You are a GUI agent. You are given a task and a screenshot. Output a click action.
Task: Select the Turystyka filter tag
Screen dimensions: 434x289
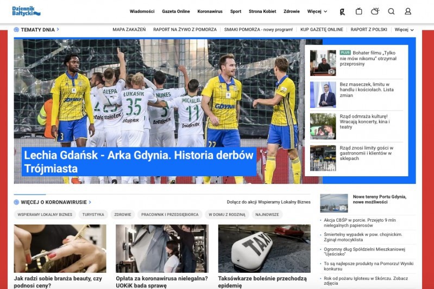(93, 215)
